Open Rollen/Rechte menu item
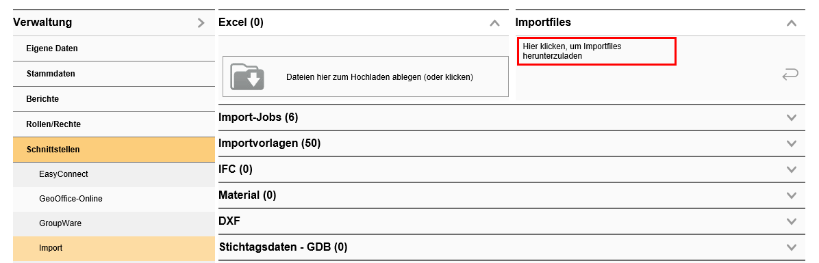This screenshot has height=263, width=819. point(114,124)
